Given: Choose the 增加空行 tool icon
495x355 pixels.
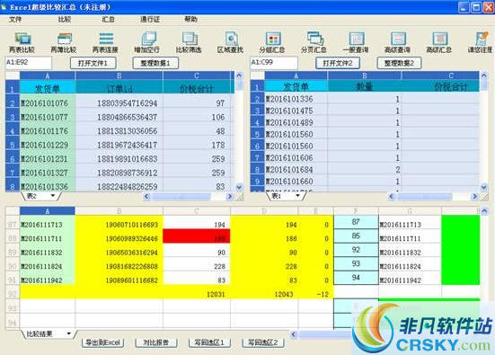Looking at the screenshot, I should pyautogui.click(x=147, y=42).
